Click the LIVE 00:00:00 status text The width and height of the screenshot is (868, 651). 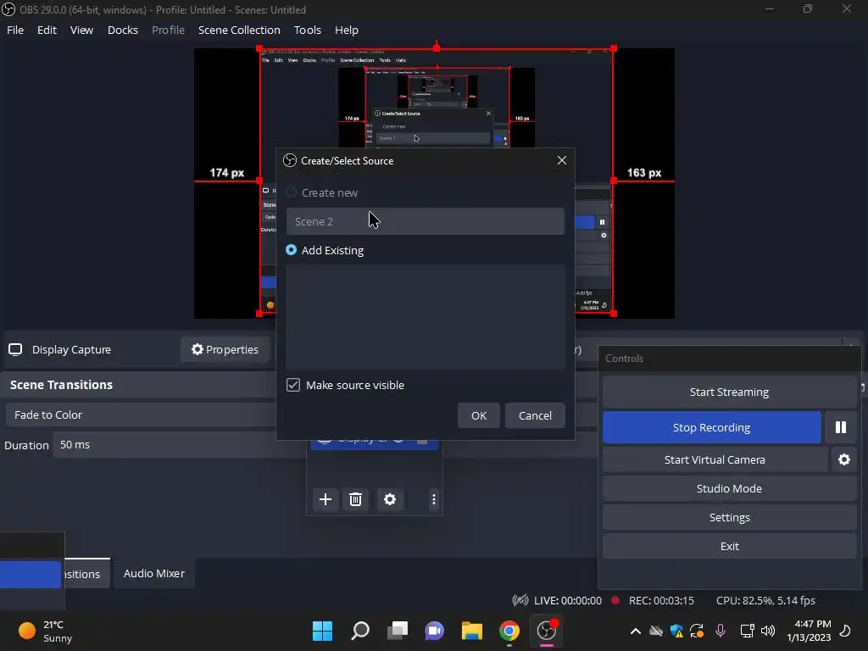tap(567, 601)
